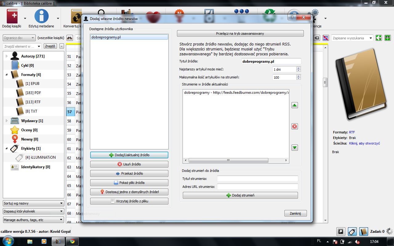Toggle the search highlight flag icon
The height and width of the screenshot is (246, 394).
326,38
